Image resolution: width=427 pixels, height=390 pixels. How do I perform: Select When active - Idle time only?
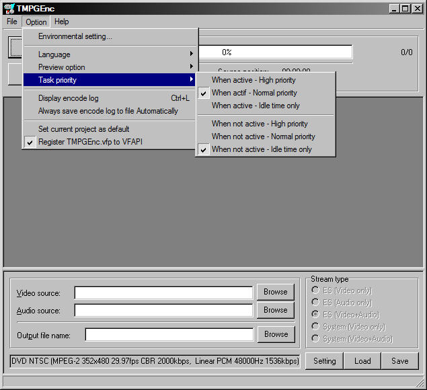[x=266, y=106]
